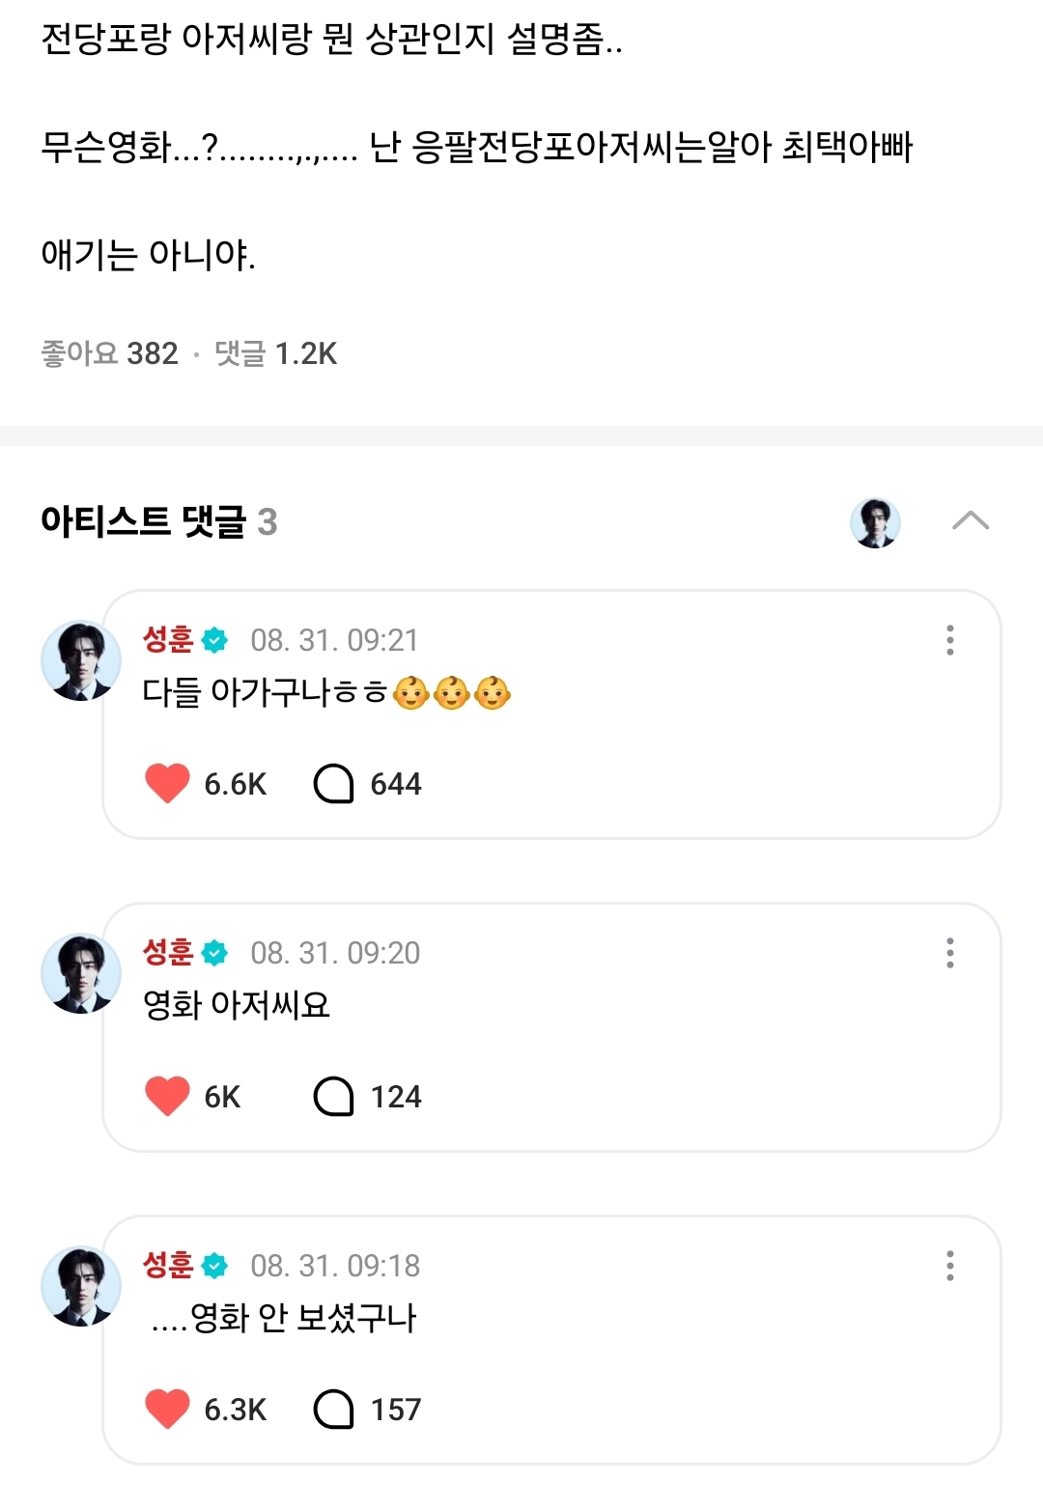Open profile picture on 09:21 comment
This screenshot has height=1510, width=1043.
(81, 660)
